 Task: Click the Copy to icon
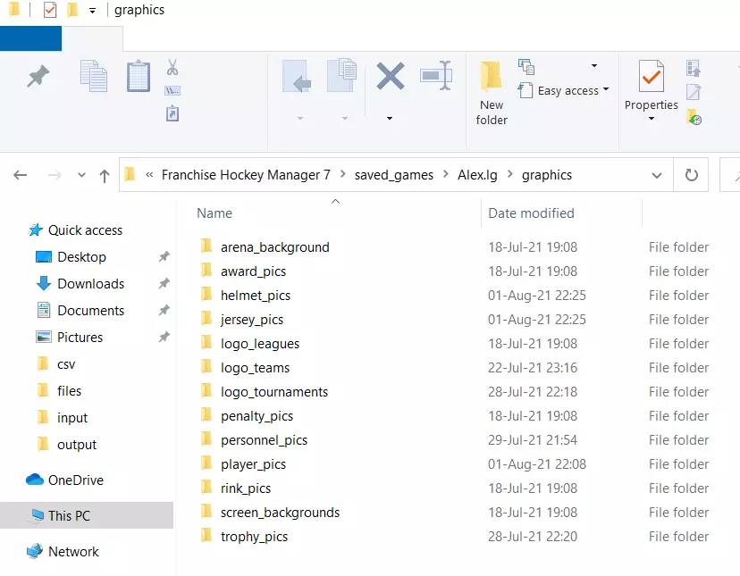[x=341, y=76]
